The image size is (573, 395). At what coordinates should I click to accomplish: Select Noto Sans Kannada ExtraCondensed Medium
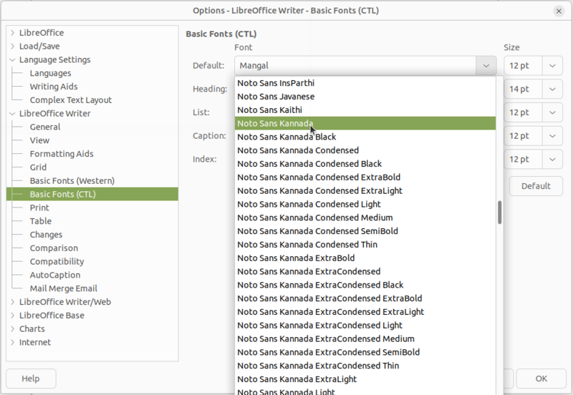pos(365,339)
